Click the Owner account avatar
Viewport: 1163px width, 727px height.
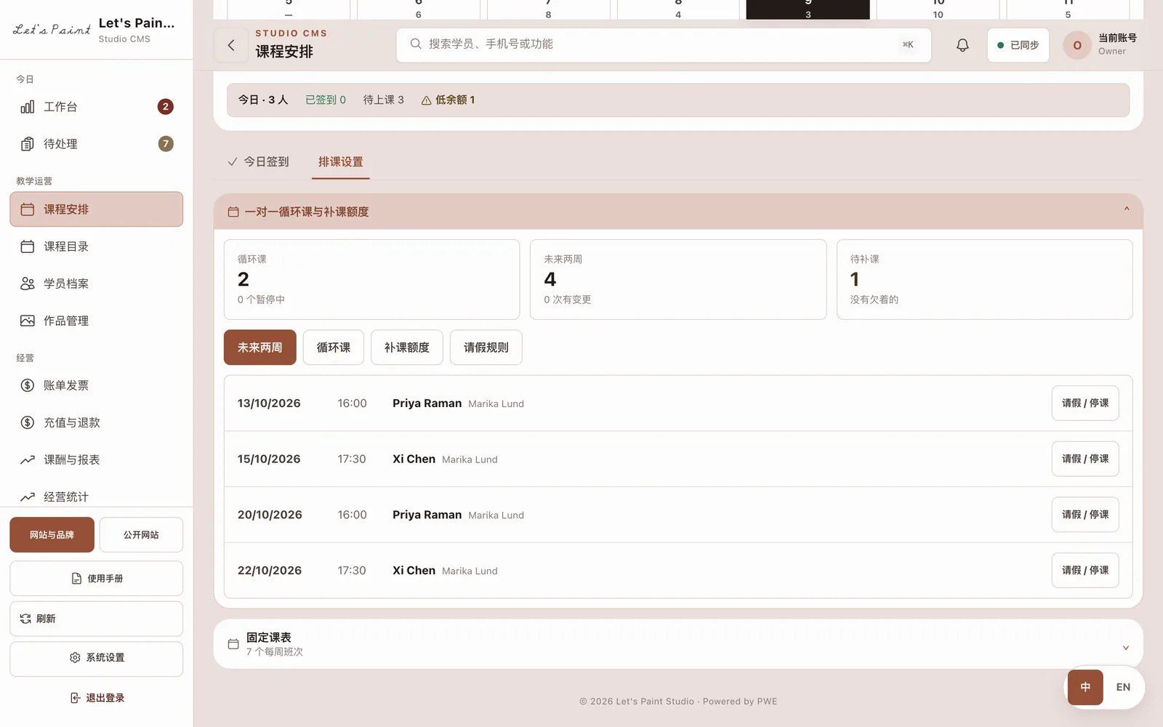click(x=1077, y=45)
